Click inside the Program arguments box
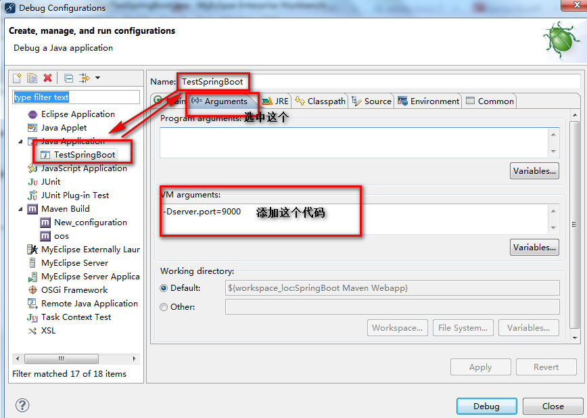Screen dimensions: 587x418 [x=354, y=143]
